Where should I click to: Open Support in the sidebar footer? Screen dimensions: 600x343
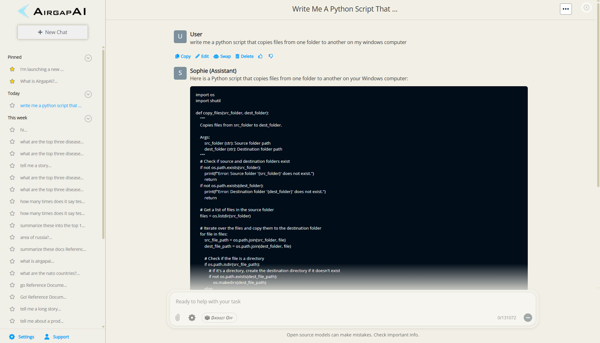pos(57,337)
